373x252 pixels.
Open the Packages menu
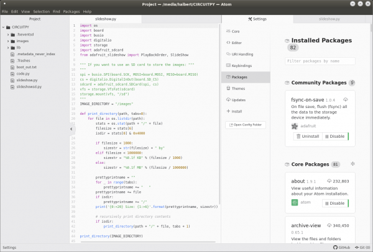72,11
